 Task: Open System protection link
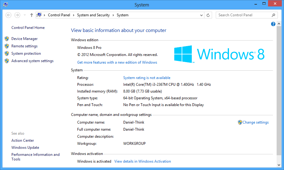click(26, 53)
